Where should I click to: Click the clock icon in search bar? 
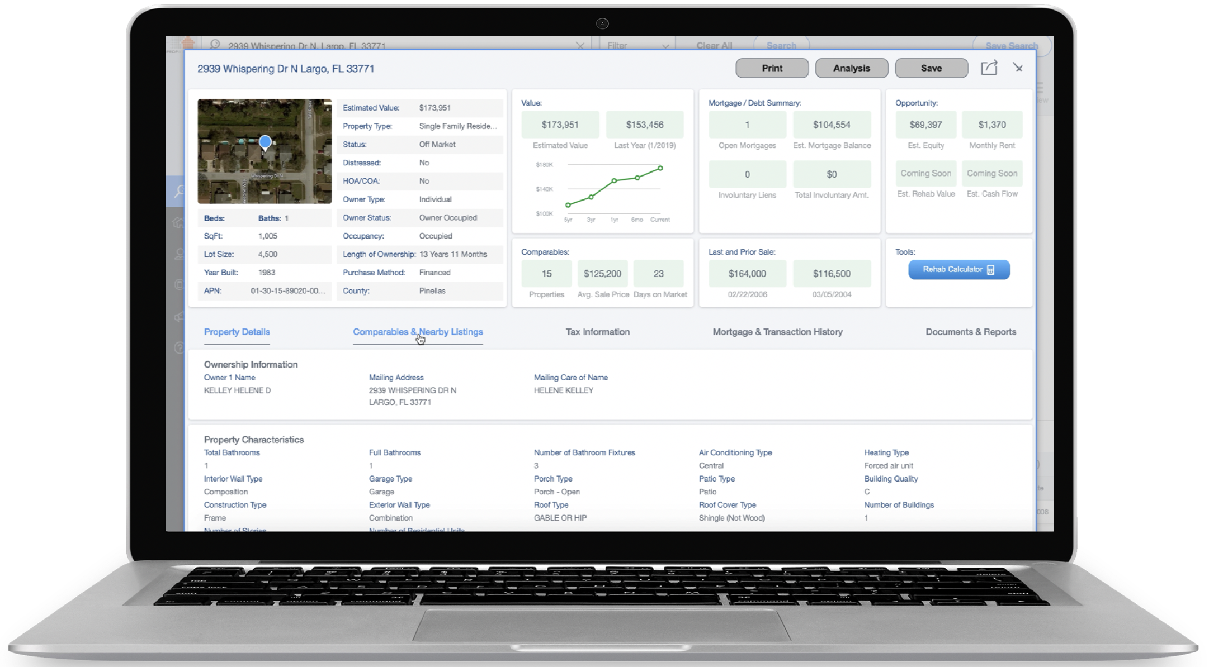[x=215, y=45]
